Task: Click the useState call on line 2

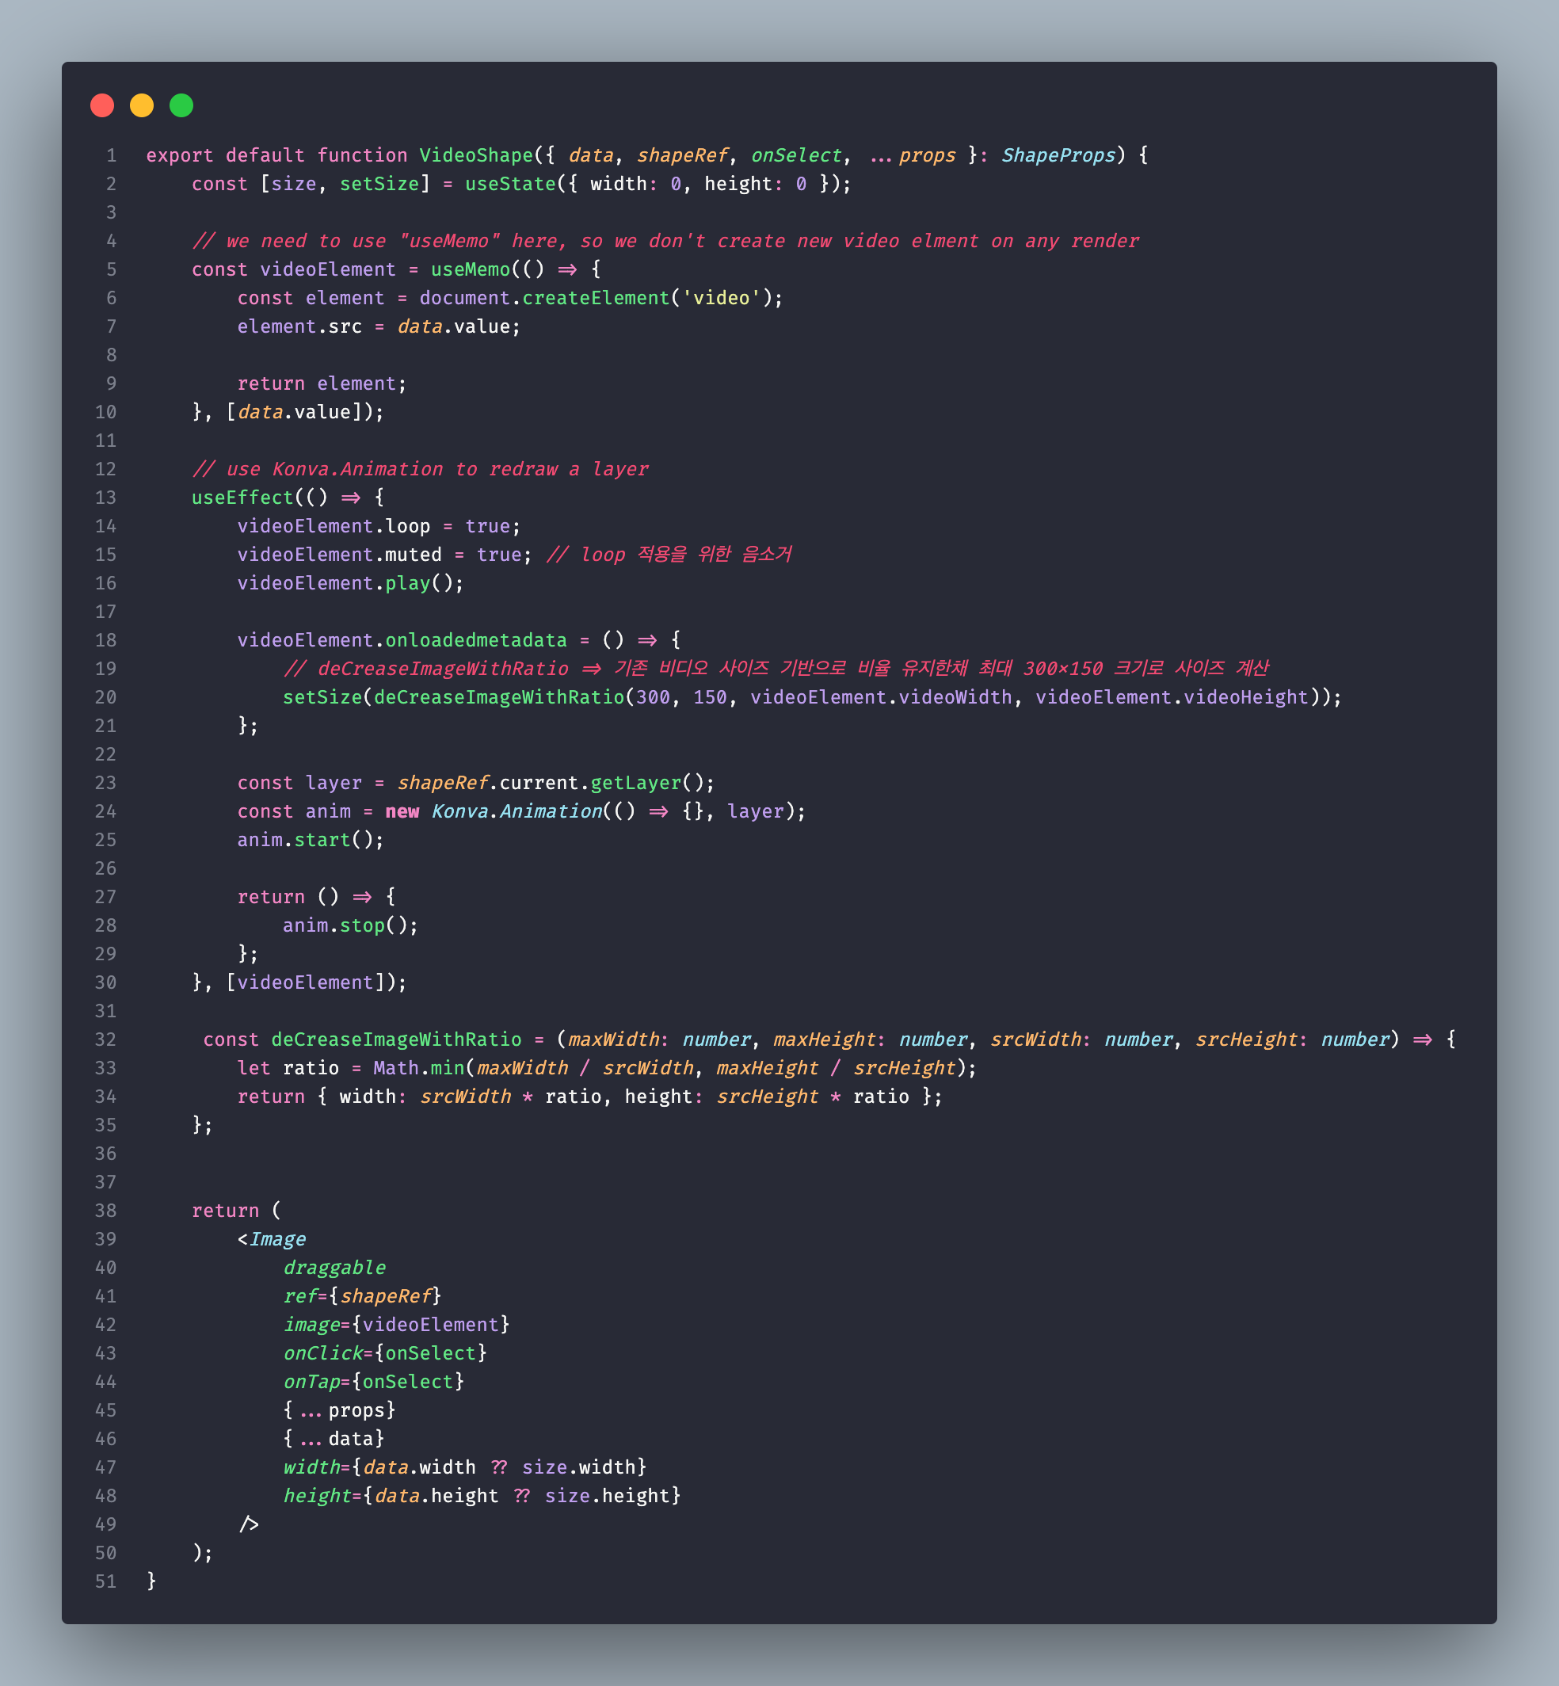Action: point(509,184)
